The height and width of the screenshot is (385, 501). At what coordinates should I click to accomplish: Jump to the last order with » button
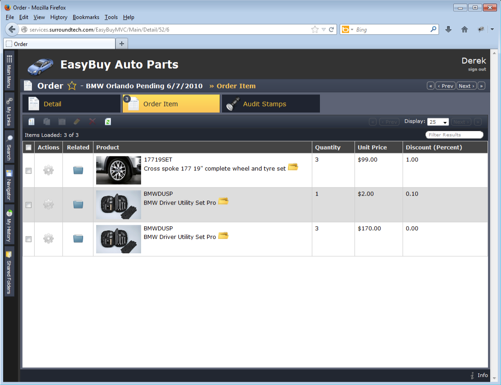coord(482,86)
